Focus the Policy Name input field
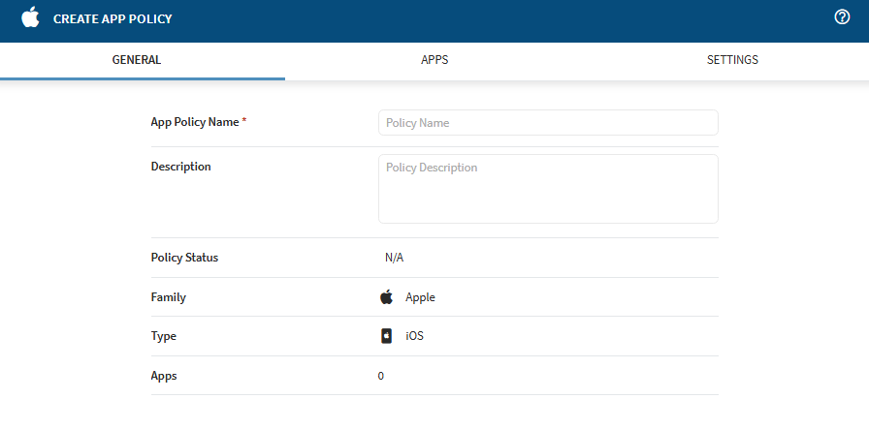The height and width of the screenshot is (430, 869). (x=548, y=122)
